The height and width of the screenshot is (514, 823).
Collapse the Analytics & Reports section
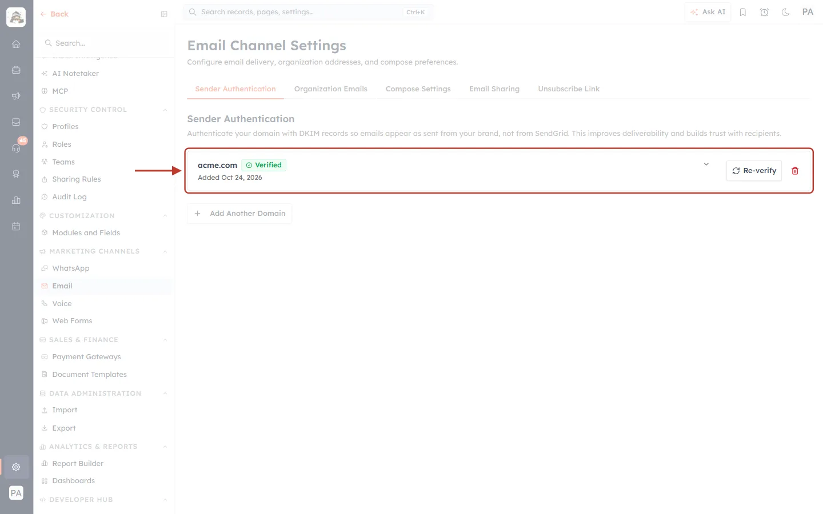(x=165, y=447)
